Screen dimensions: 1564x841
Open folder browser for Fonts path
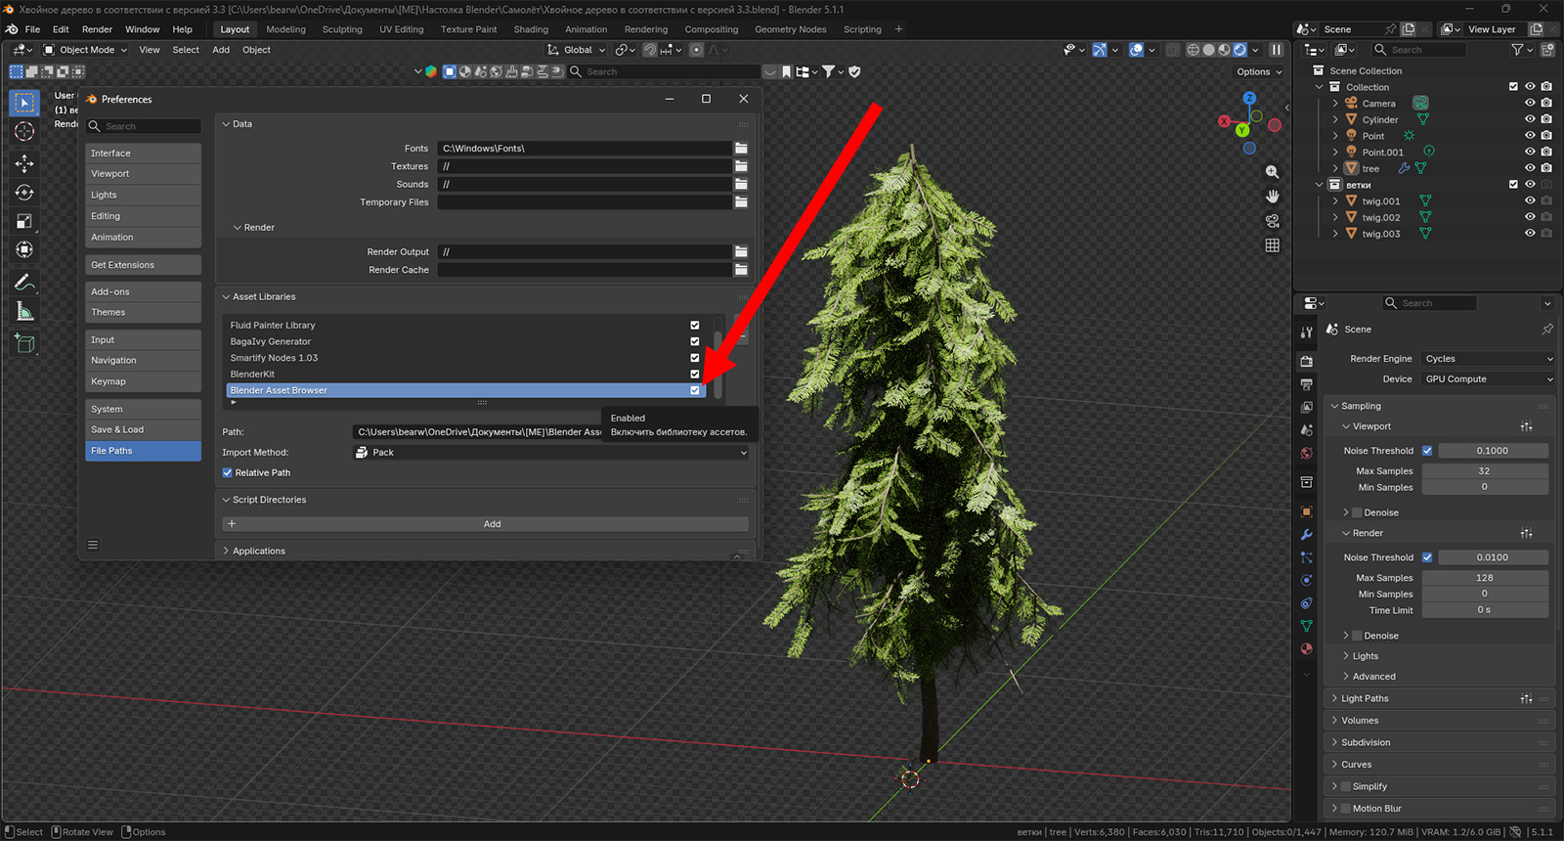point(741,149)
